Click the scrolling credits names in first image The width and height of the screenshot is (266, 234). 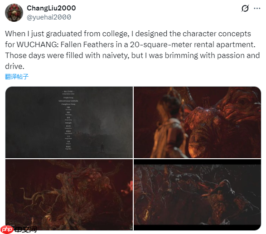(x=68, y=120)
